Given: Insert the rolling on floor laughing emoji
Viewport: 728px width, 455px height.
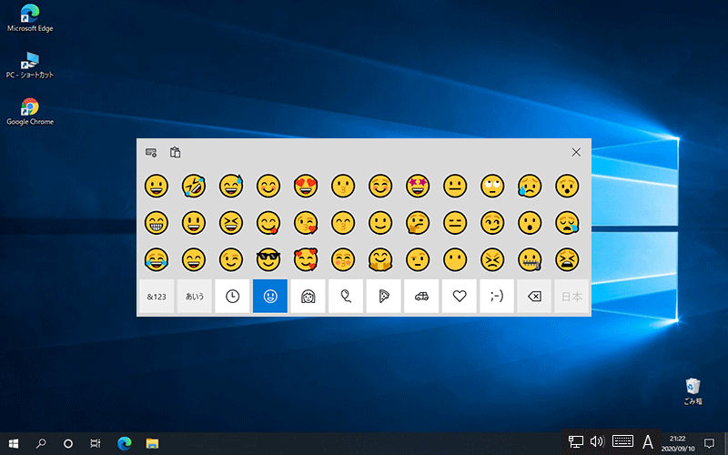Looking at the screenshot, I should tap(193, 186).
